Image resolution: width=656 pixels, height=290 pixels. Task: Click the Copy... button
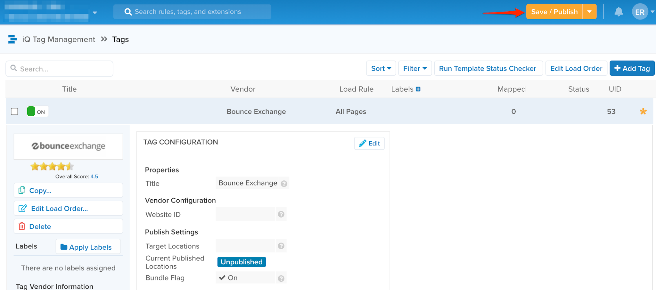[x=68, y=190]
